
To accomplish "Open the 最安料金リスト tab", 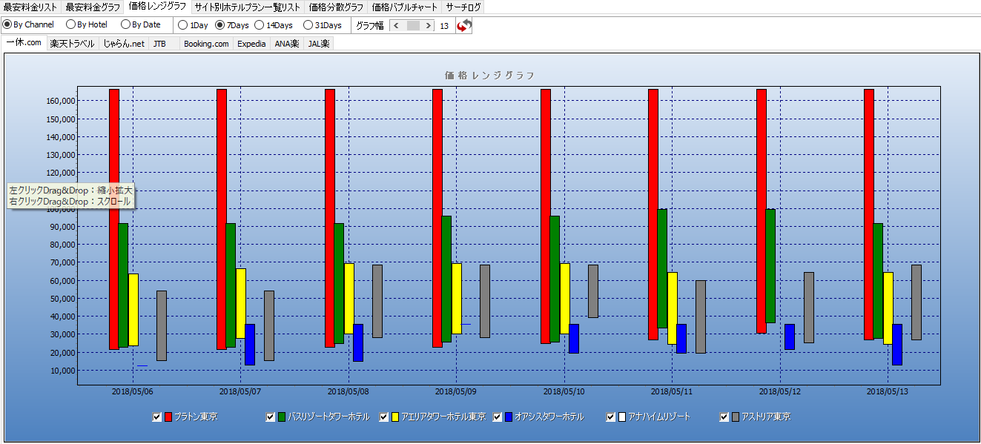I will click(x=30, y=7).
